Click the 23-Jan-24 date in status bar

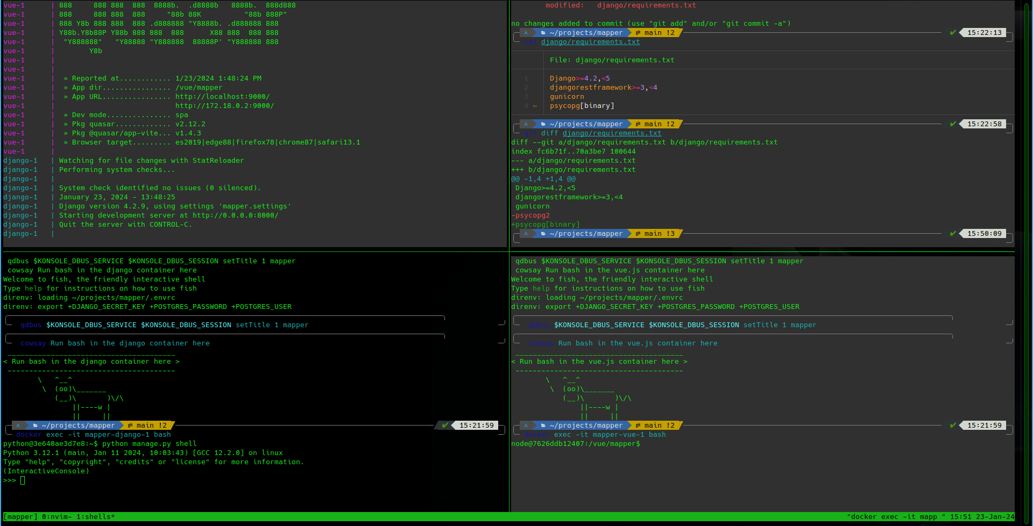point(995,517)
